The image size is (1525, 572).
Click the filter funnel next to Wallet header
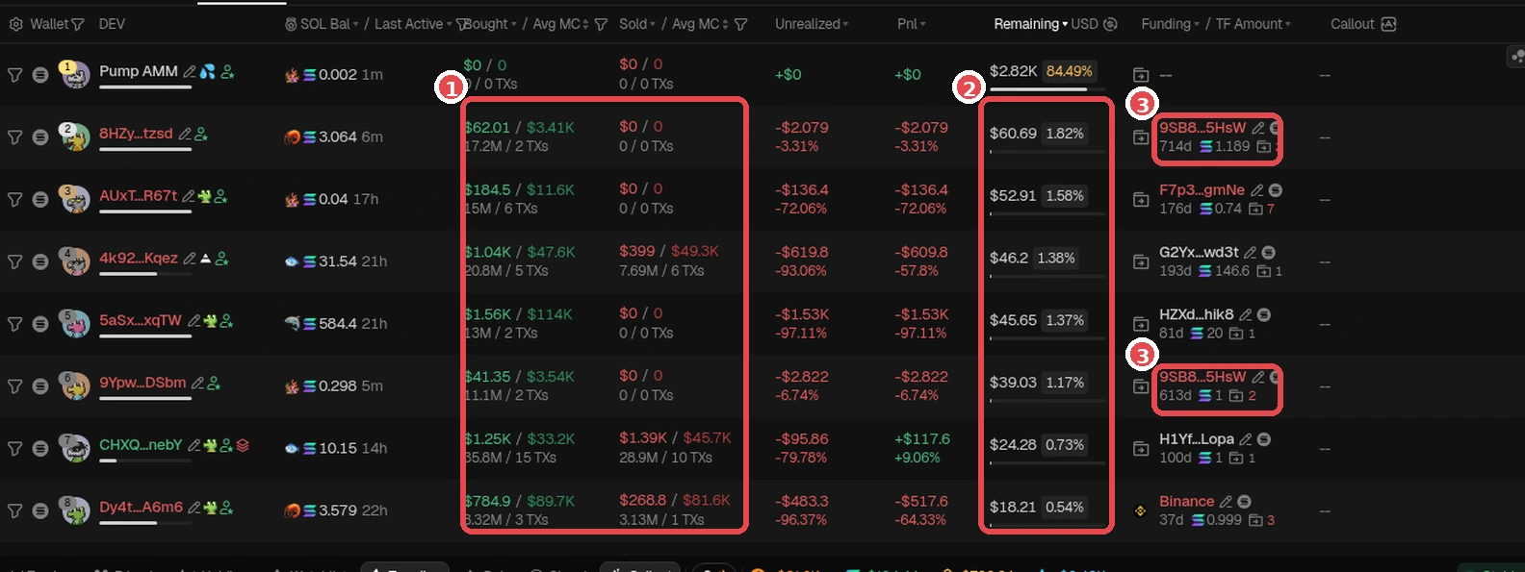click(x=78, y=24)
